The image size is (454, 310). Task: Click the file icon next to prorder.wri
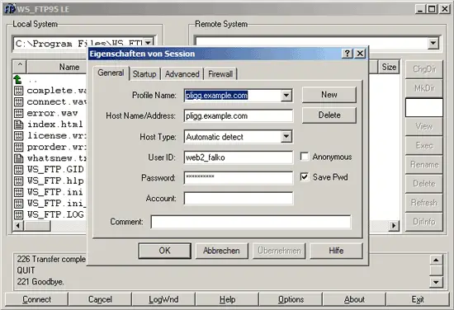coord(18,148)
